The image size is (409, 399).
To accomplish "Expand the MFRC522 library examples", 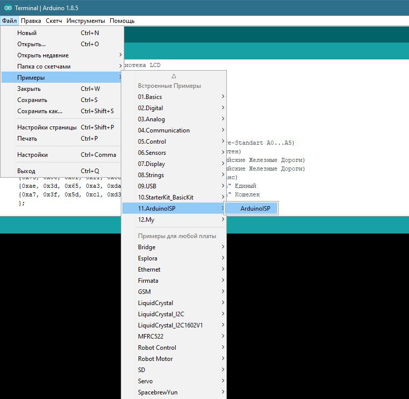I will click(174, 337).
